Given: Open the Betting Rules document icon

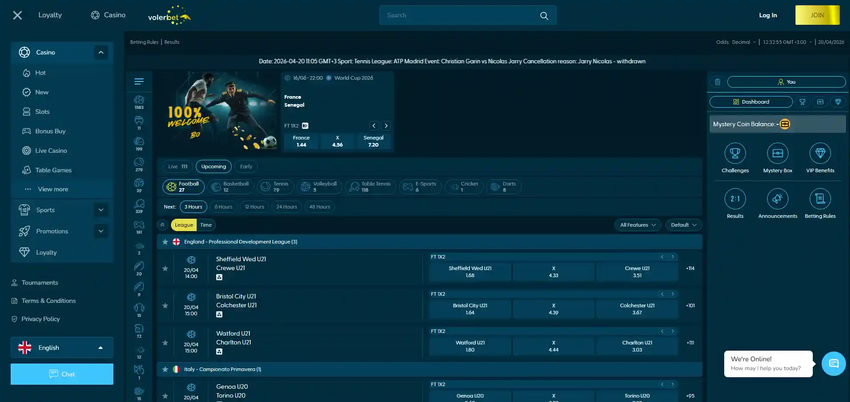Looking at the screenshot, I should point(820,199).
